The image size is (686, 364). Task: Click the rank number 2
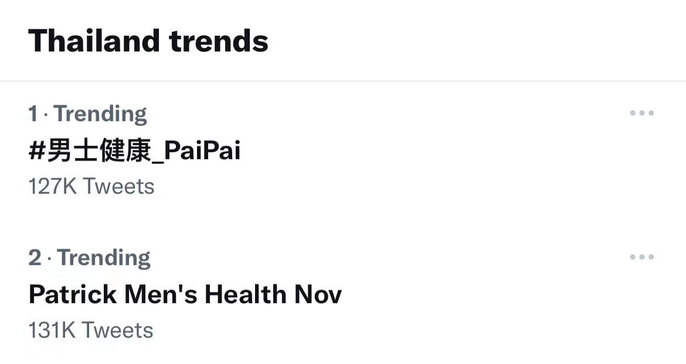[x=35, y=257]
